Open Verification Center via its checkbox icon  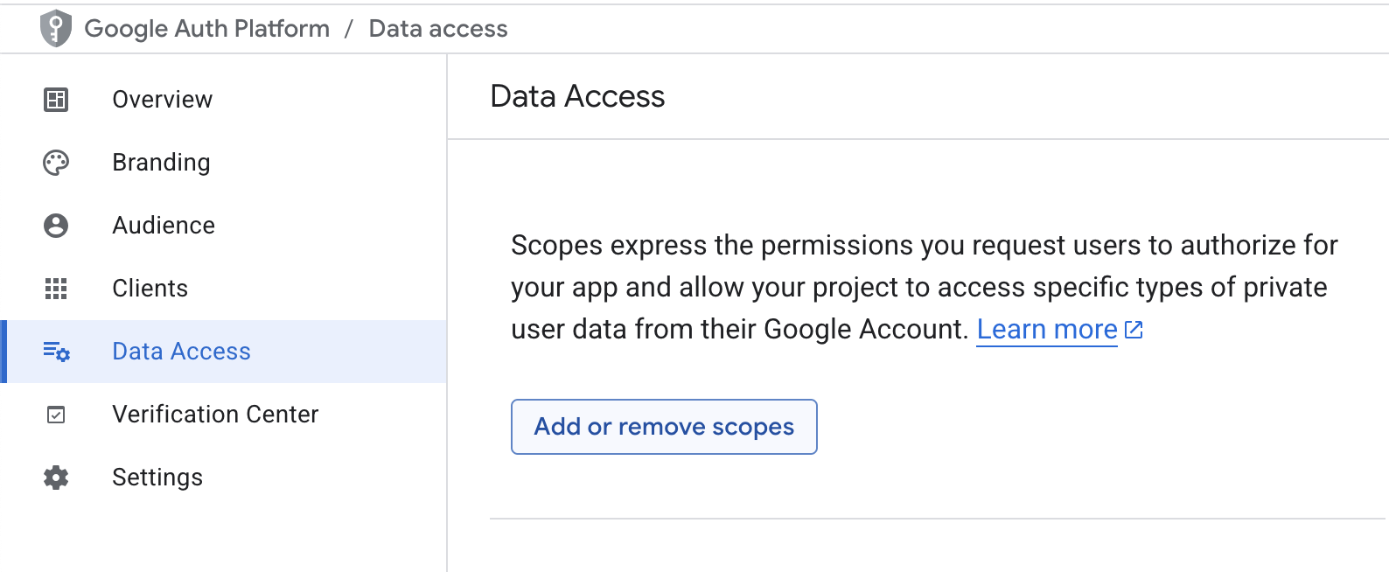point(56,414)
